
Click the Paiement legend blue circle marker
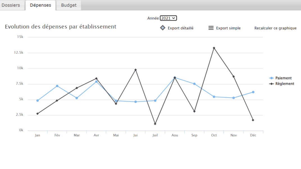click(x=272, y=78)
